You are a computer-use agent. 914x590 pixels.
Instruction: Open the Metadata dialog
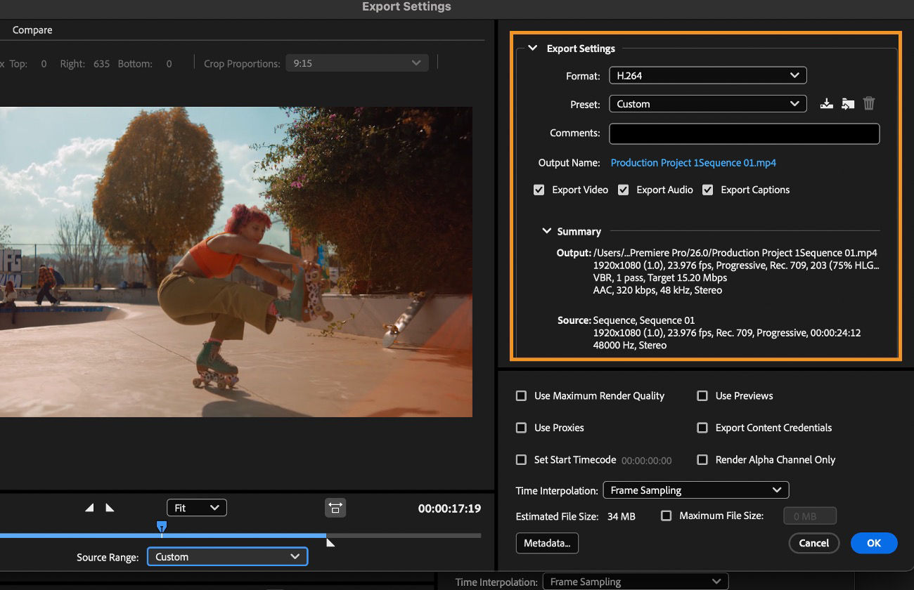[x=547, y=543]
